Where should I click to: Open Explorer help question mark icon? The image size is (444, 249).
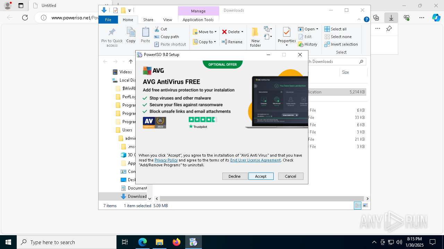[x=366, y=20]
